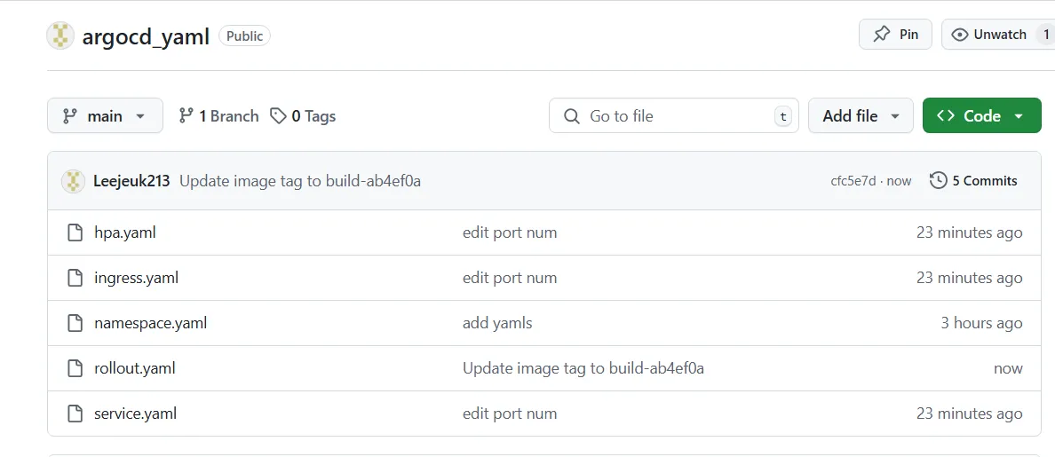Viewport: 1055px width, 457px height.
Task: Click the file icon next to ingress.yaml
Action: click(75, 278)
